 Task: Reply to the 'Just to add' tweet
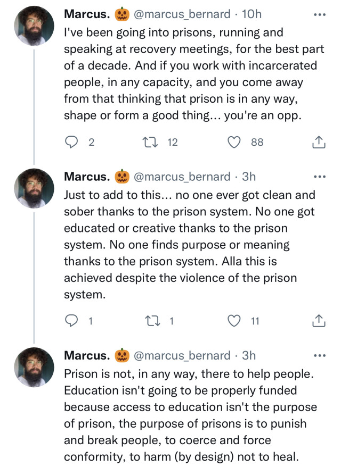click(x=71, y=321)
